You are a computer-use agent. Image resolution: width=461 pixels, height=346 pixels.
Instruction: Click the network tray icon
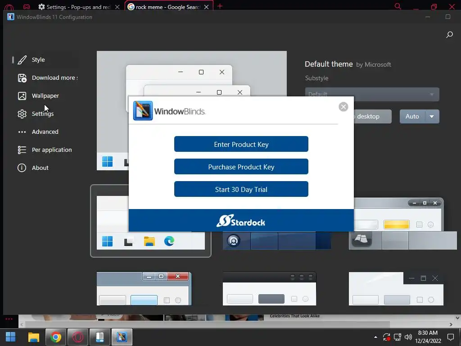coord(398,337)
